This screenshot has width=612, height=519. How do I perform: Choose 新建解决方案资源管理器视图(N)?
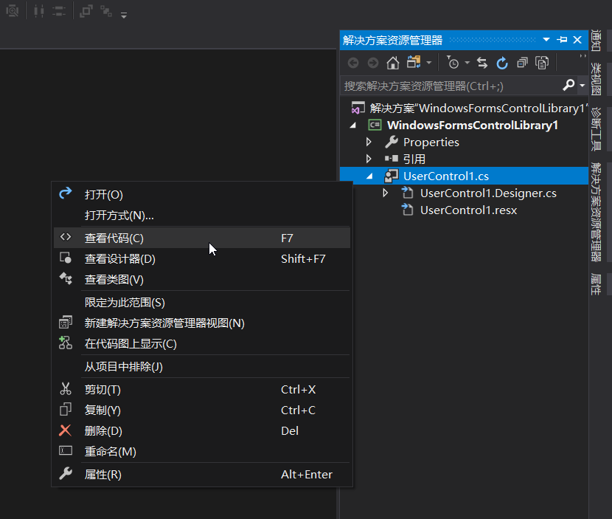(x=202, y=323)
